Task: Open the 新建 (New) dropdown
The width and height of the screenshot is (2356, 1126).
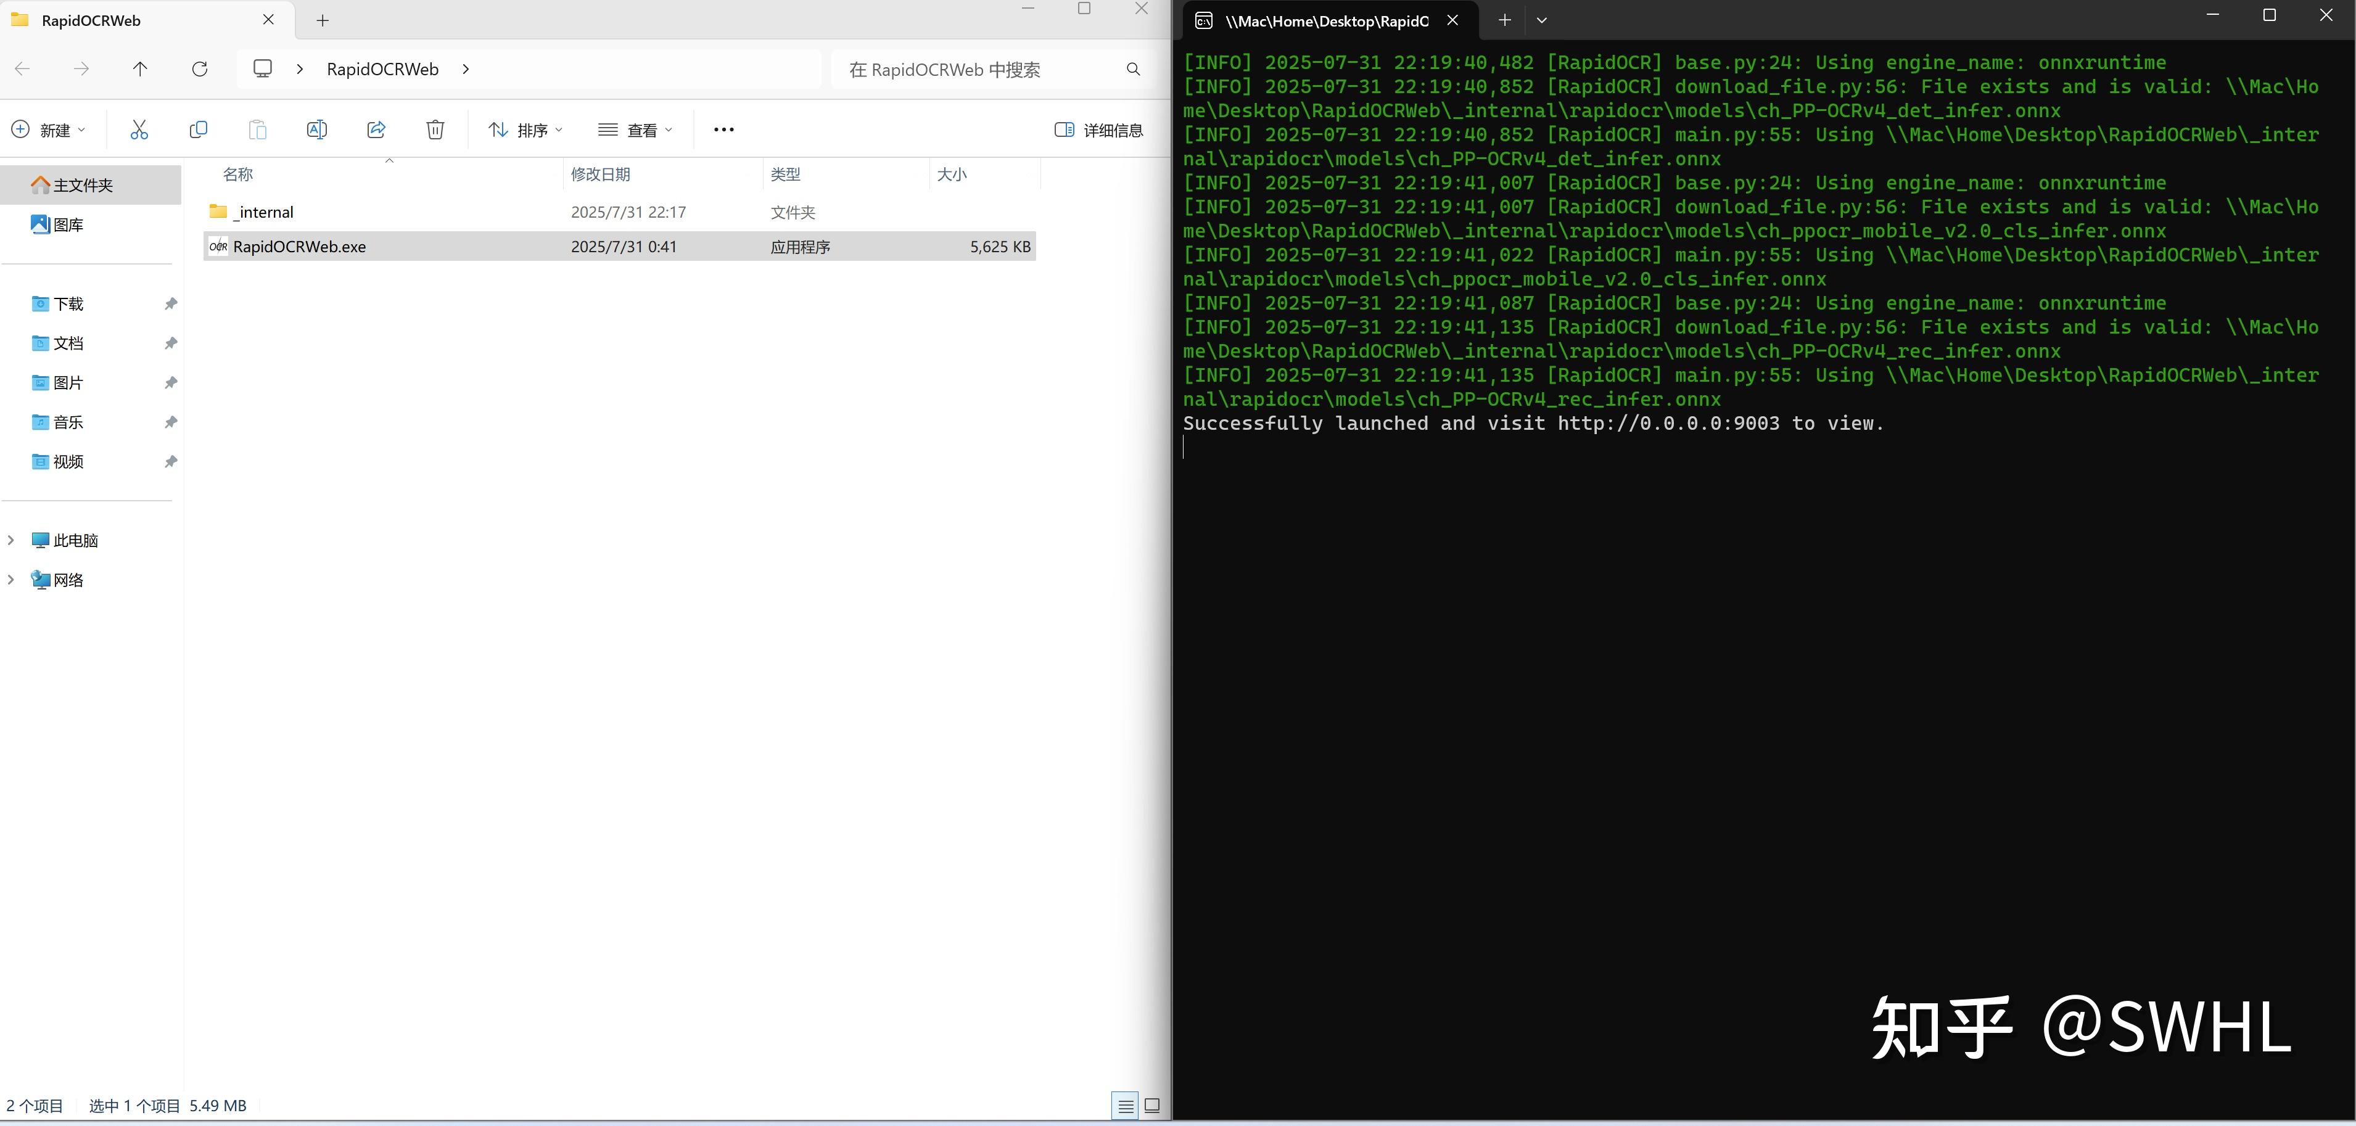Action: pos(49,130)
